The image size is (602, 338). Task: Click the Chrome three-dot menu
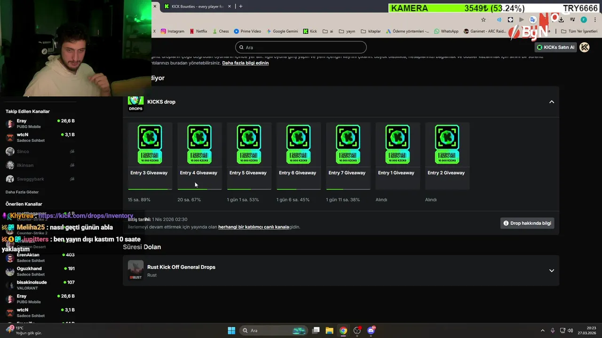[x=595, y=20]
